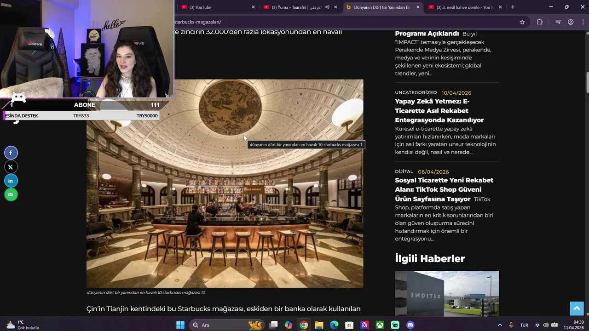Click the image caption under Starbucks photo
Viewport: 589px width, 331px height.
[x=146, y=292]
